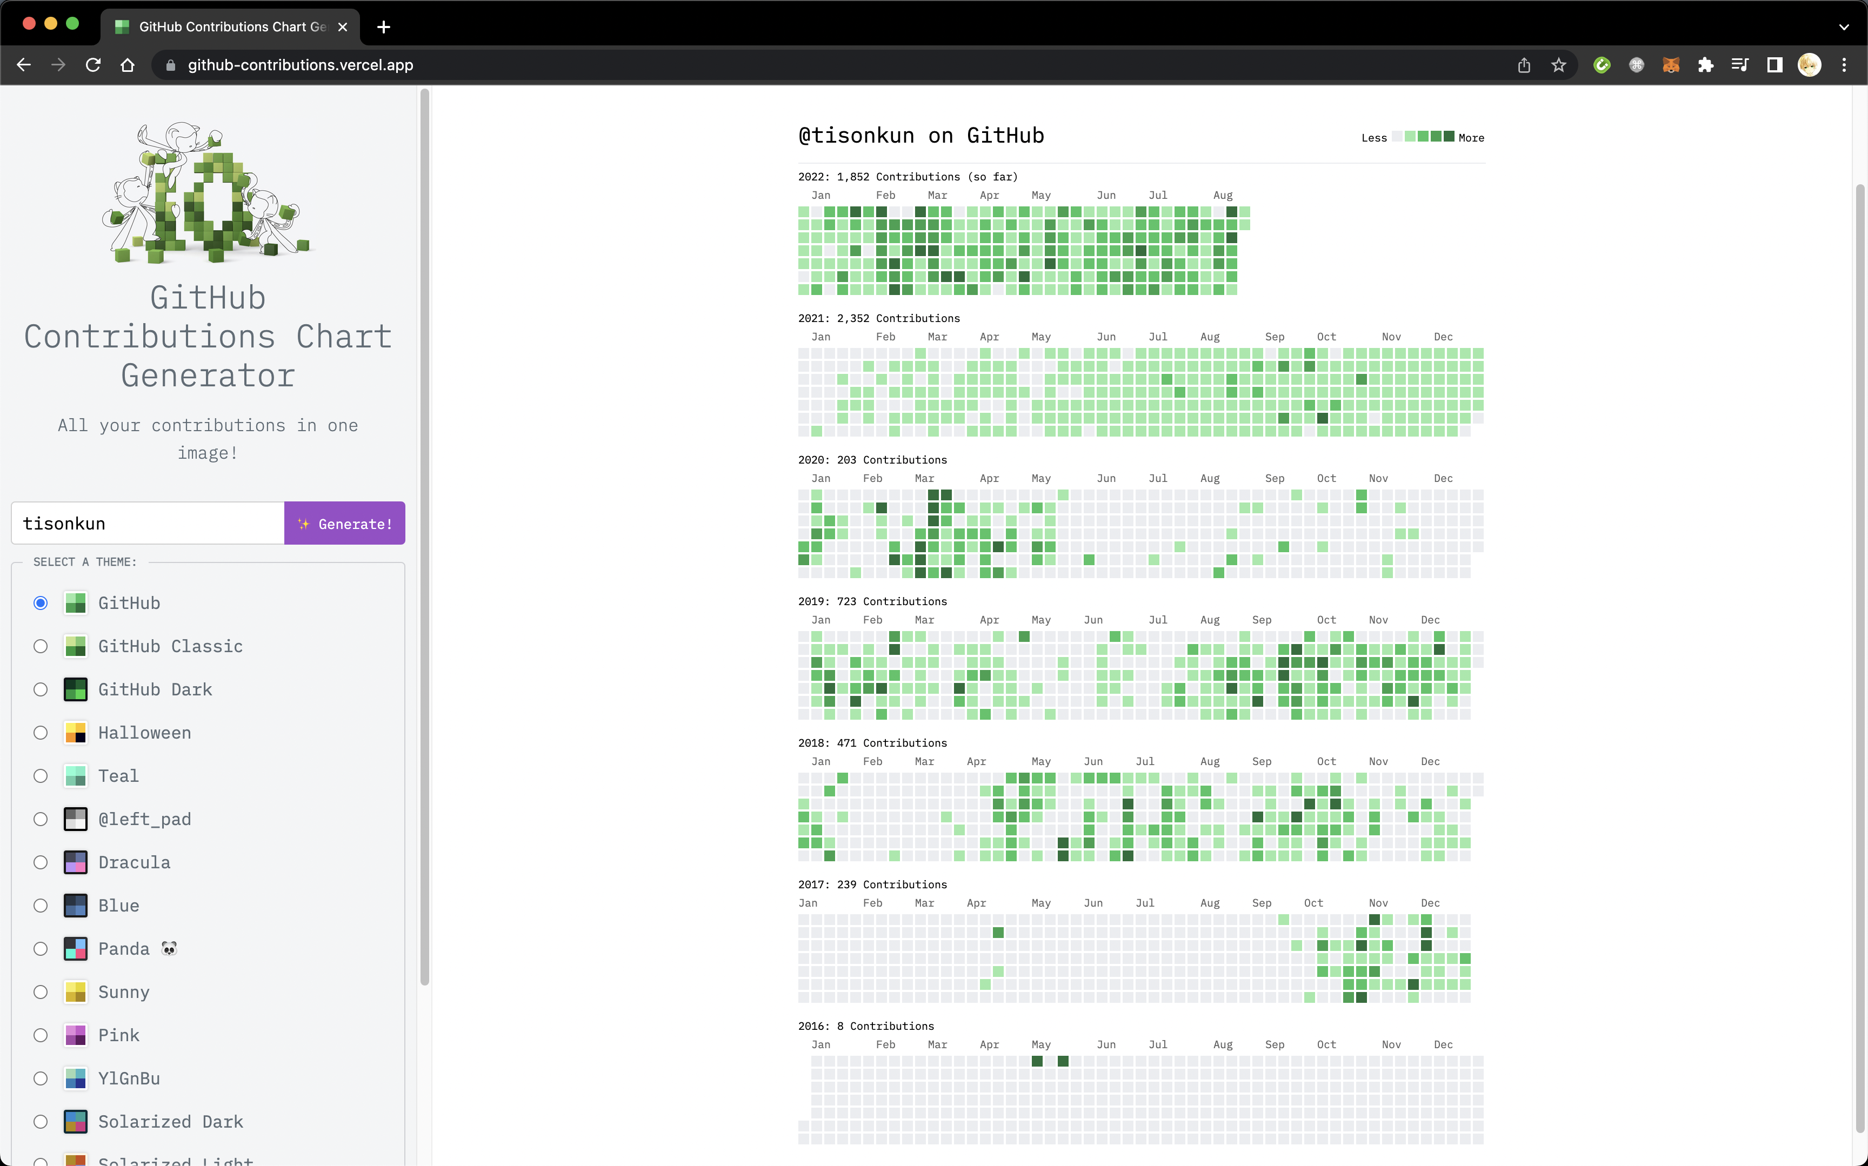The image size is (1868, 1166).
Task: Select the GitHub theme radio button
Action: [41, 603]
